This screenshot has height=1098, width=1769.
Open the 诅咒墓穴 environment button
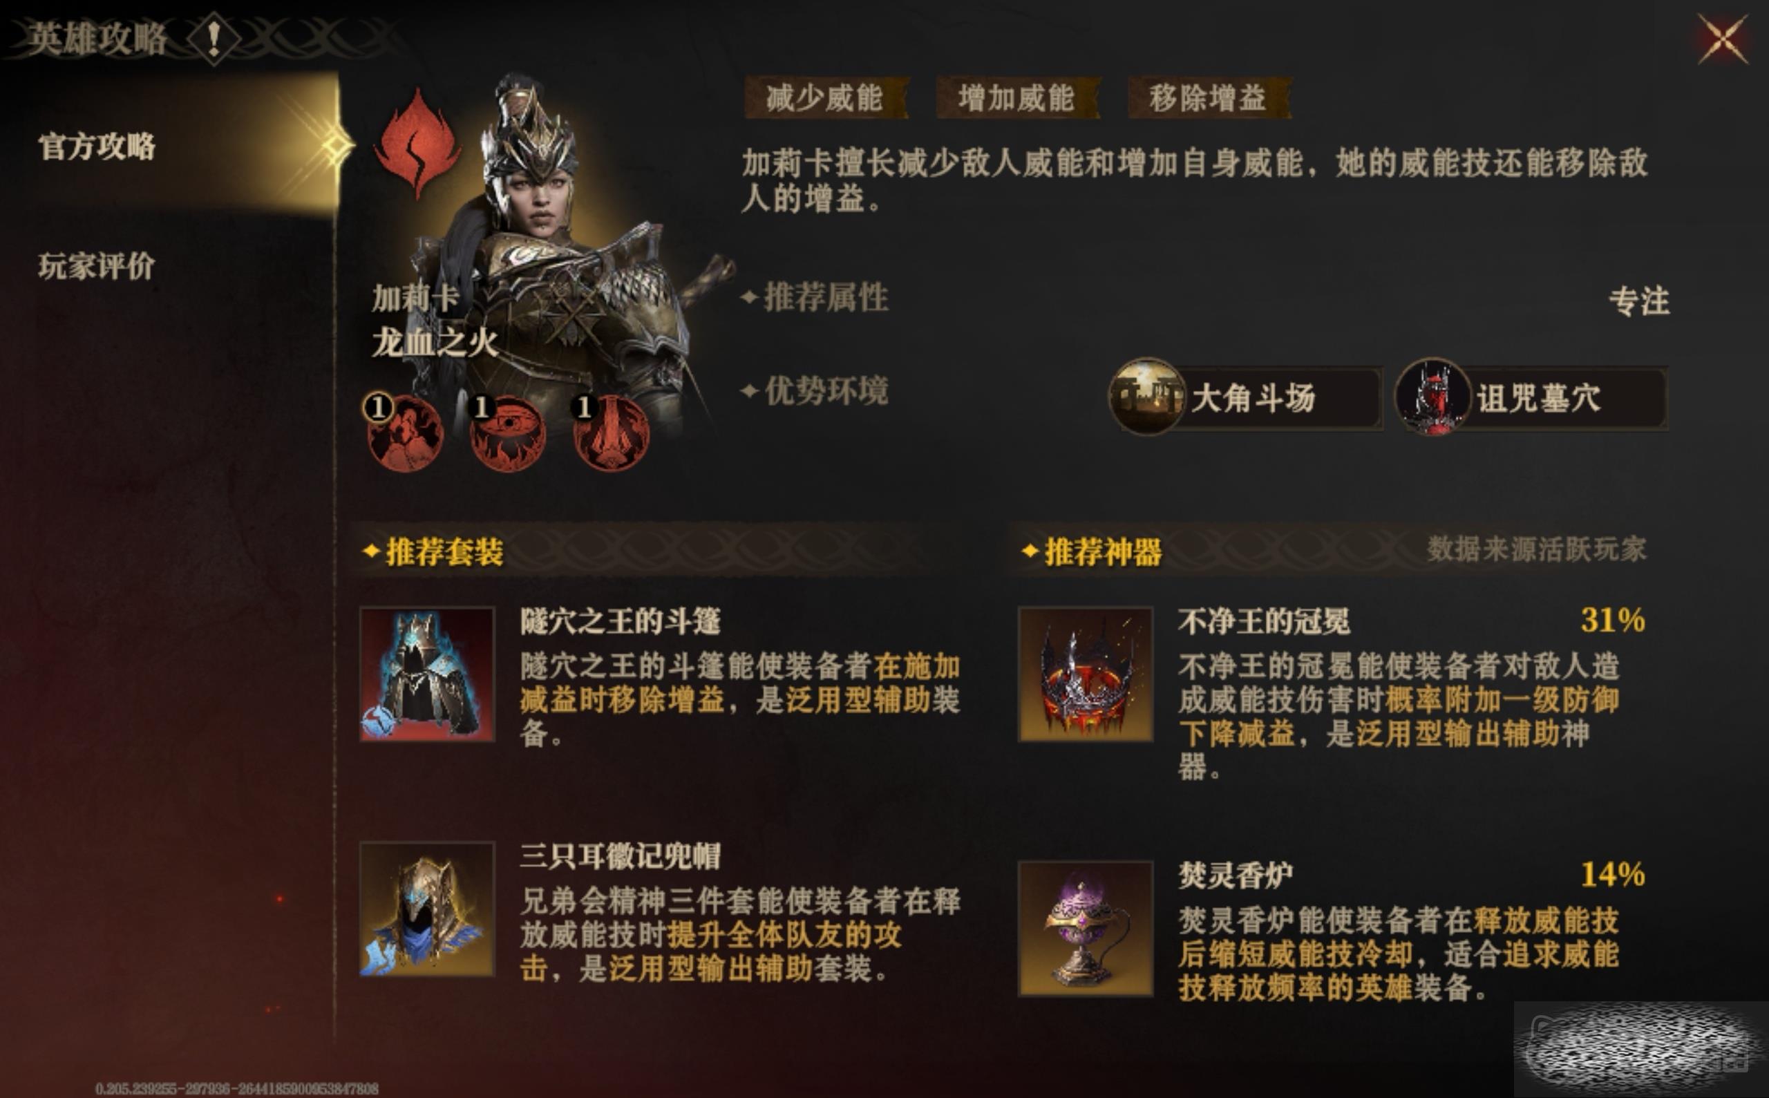click(1531, 397)
